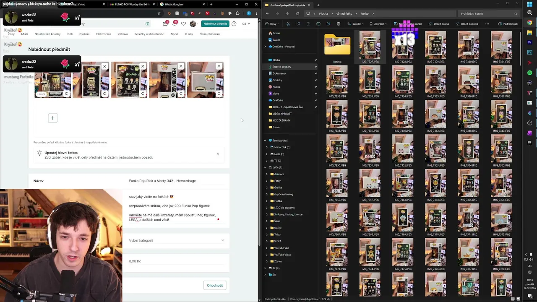Viewport: 537px width, 302px height.
Task: Open Chrome extensions puzzle icon
Action: 237,13
